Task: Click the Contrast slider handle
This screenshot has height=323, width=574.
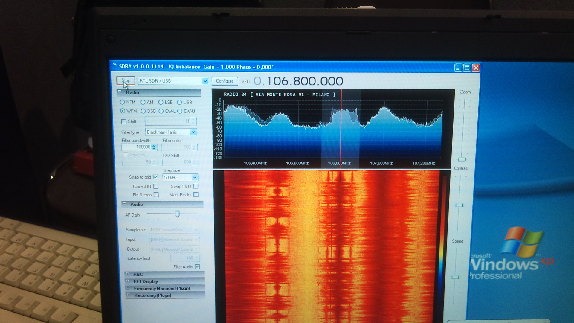Action: click(x=459, y=205)
